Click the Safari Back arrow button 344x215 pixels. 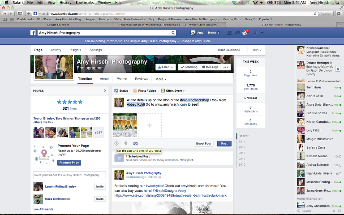(5, 13)
